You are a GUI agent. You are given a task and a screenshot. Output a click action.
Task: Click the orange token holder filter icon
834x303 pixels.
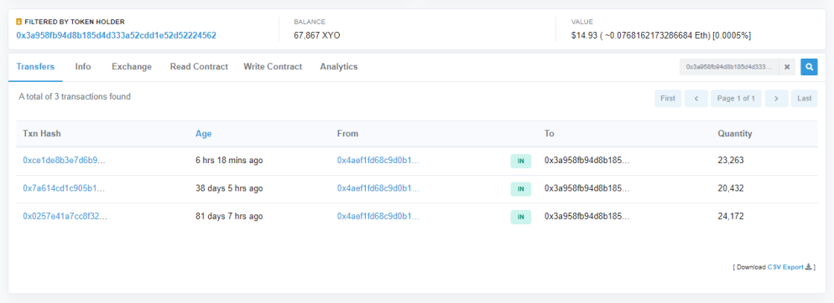tap(19, 22)
